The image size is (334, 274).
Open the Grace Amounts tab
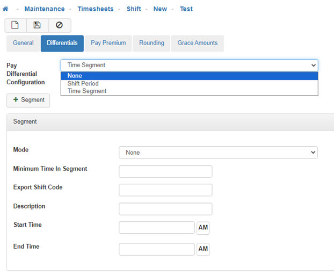[197, 43]
